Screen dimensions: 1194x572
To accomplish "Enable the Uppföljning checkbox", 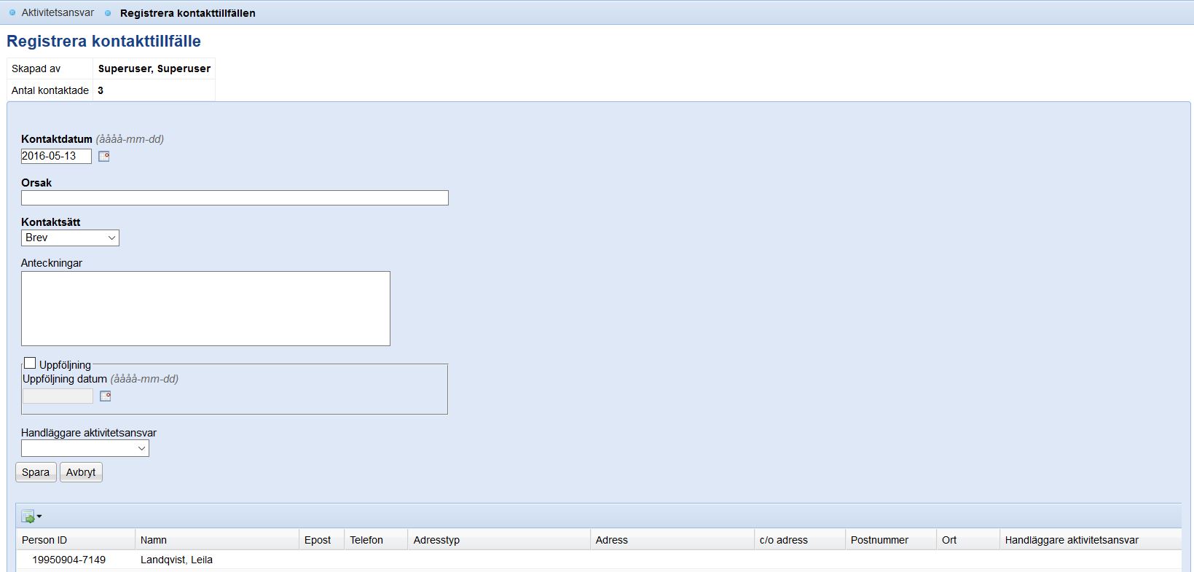I will (x=30, y=363).
